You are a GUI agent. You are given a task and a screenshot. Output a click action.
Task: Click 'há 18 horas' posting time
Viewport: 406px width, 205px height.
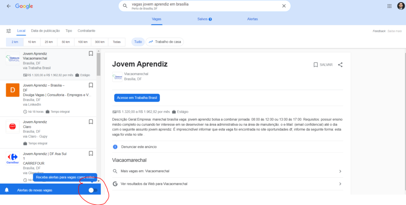[35, 112]
